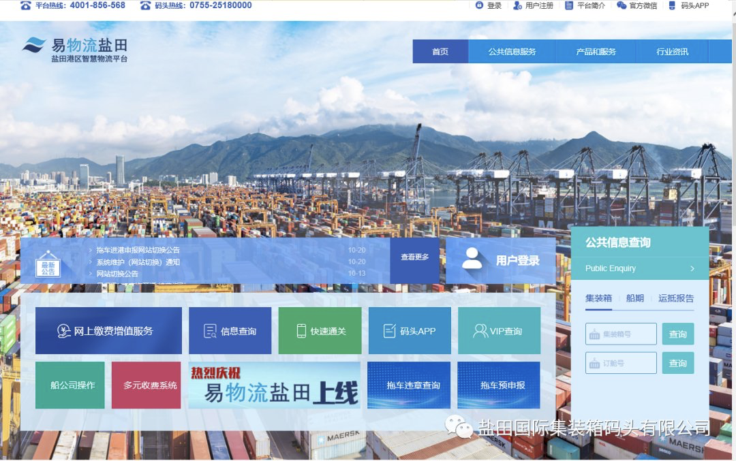Open the 产品和服务 navigation menu

point(596,52)
